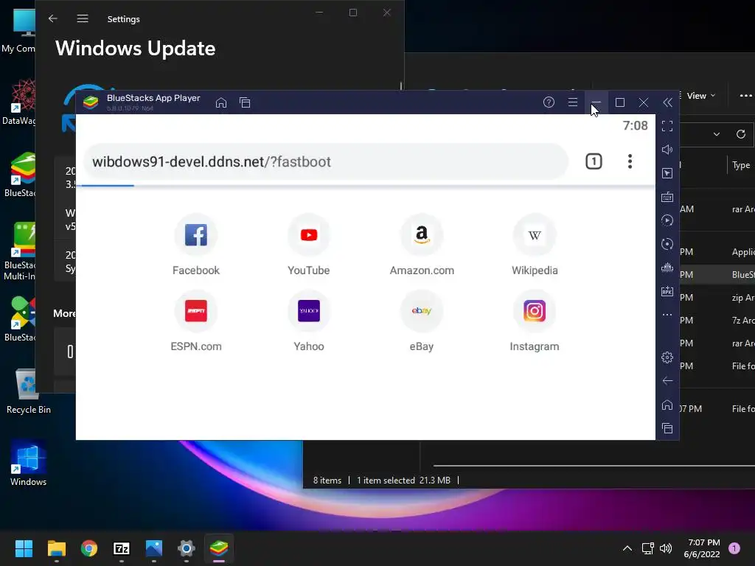Open the Settings window navigation menu
Viewport: 755px width, 566px height.
[x=83, y=18]
